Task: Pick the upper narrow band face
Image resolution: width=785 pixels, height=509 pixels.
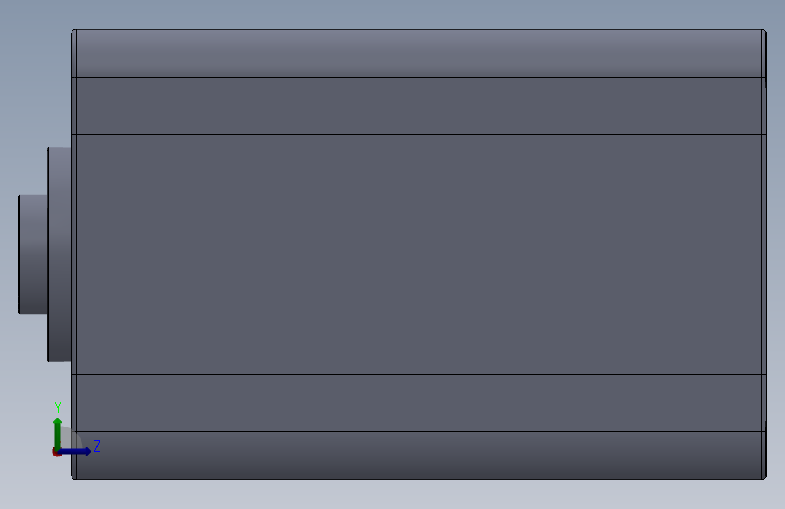Action: tap(418, 106)
